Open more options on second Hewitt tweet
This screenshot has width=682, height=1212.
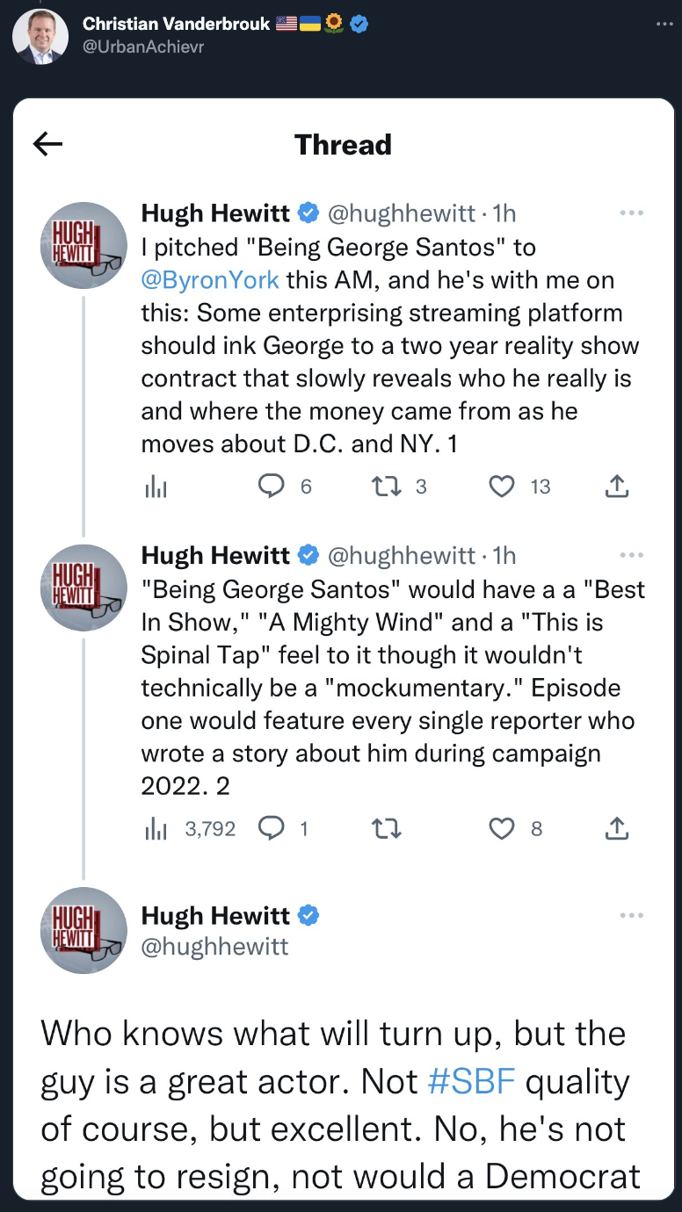pos(631,555)
